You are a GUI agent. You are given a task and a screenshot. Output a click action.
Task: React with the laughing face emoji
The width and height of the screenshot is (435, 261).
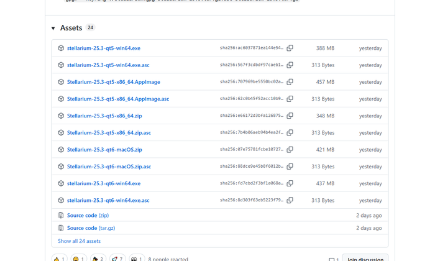pyautogui.click(x=79, y=259)
